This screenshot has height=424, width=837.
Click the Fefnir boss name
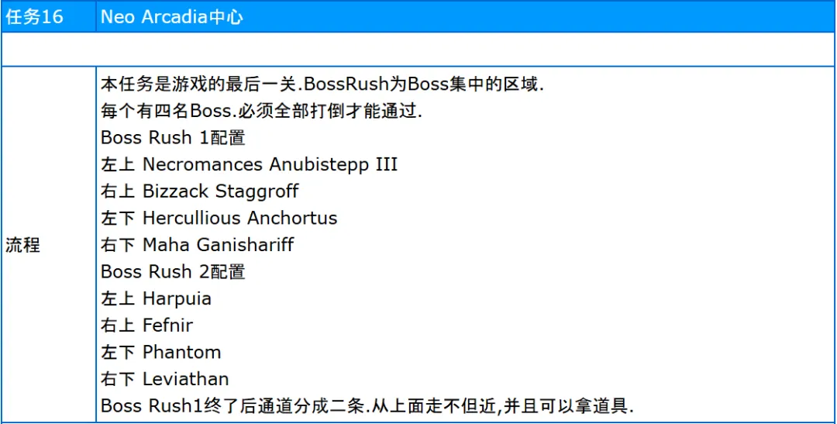[168, 325]
